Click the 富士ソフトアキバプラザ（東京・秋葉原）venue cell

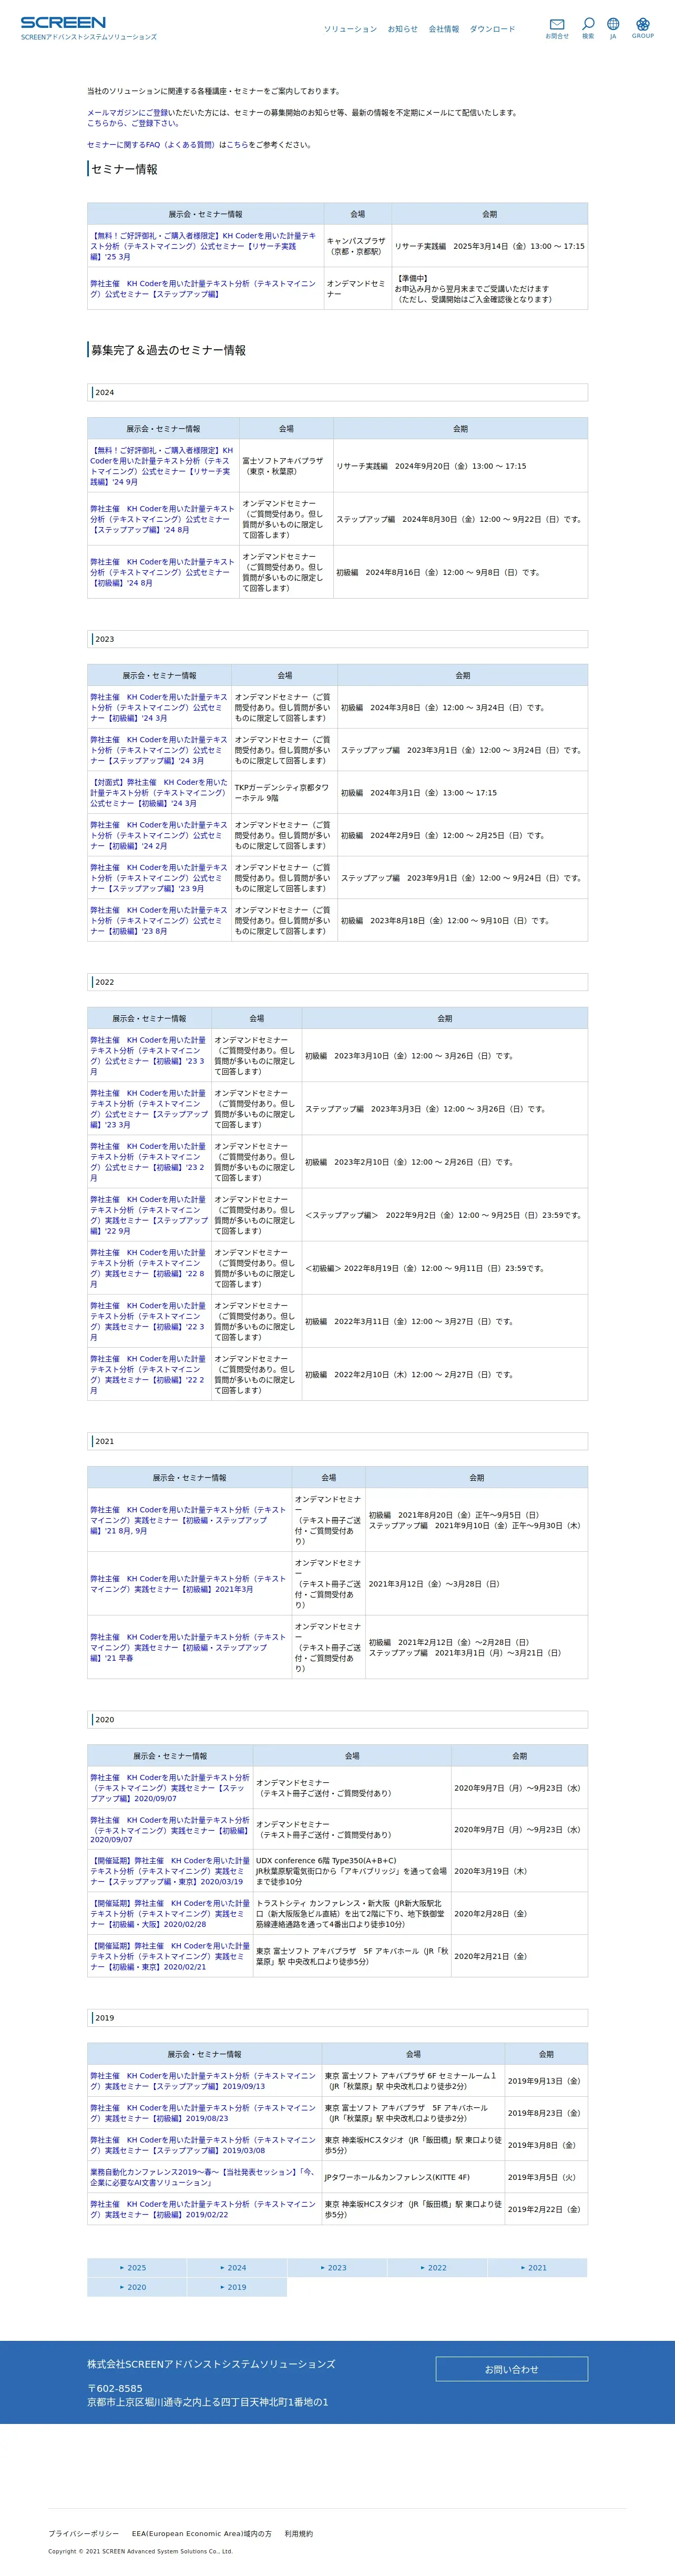point(285,466)
